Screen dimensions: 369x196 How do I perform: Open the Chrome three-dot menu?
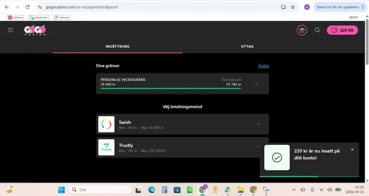(x=363, y=7)
